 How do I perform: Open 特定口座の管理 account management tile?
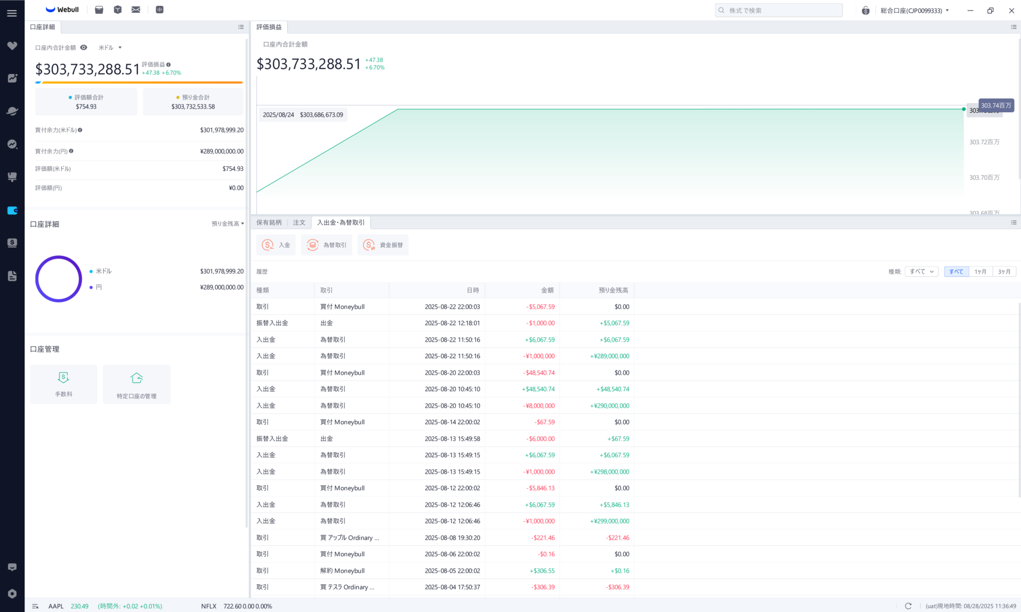(x=136, y=384)
